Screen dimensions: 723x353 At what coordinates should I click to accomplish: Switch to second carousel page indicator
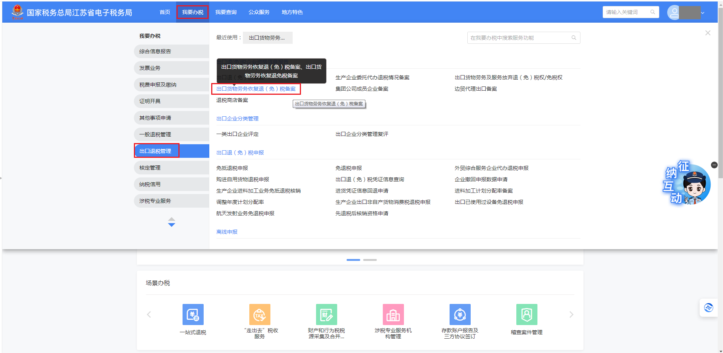(x=370, y=260)
